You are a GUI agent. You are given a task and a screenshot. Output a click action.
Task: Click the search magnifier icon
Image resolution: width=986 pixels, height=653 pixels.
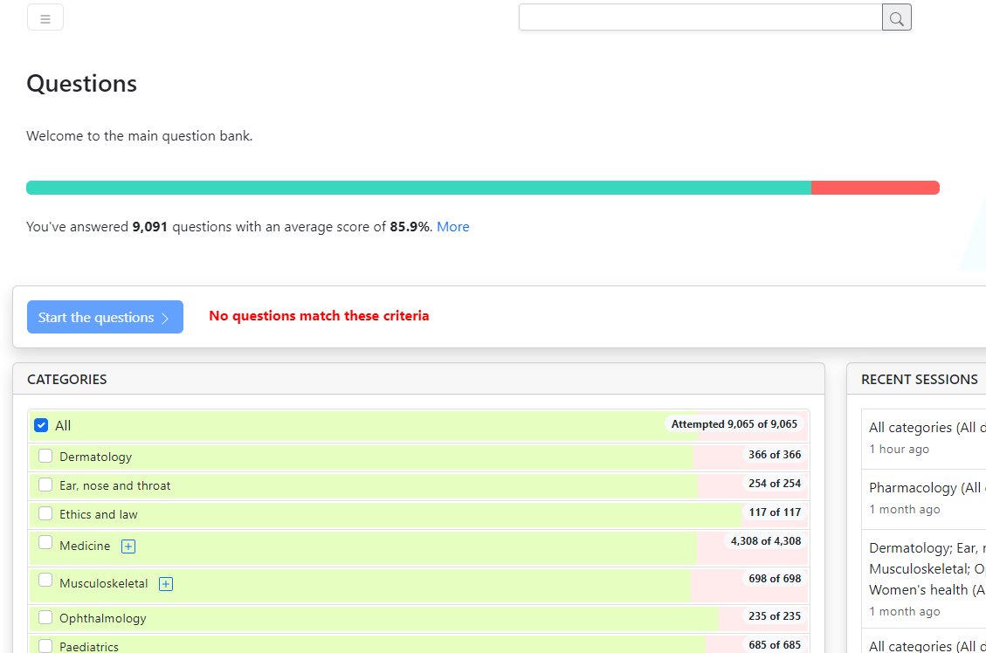pos(896,17)
